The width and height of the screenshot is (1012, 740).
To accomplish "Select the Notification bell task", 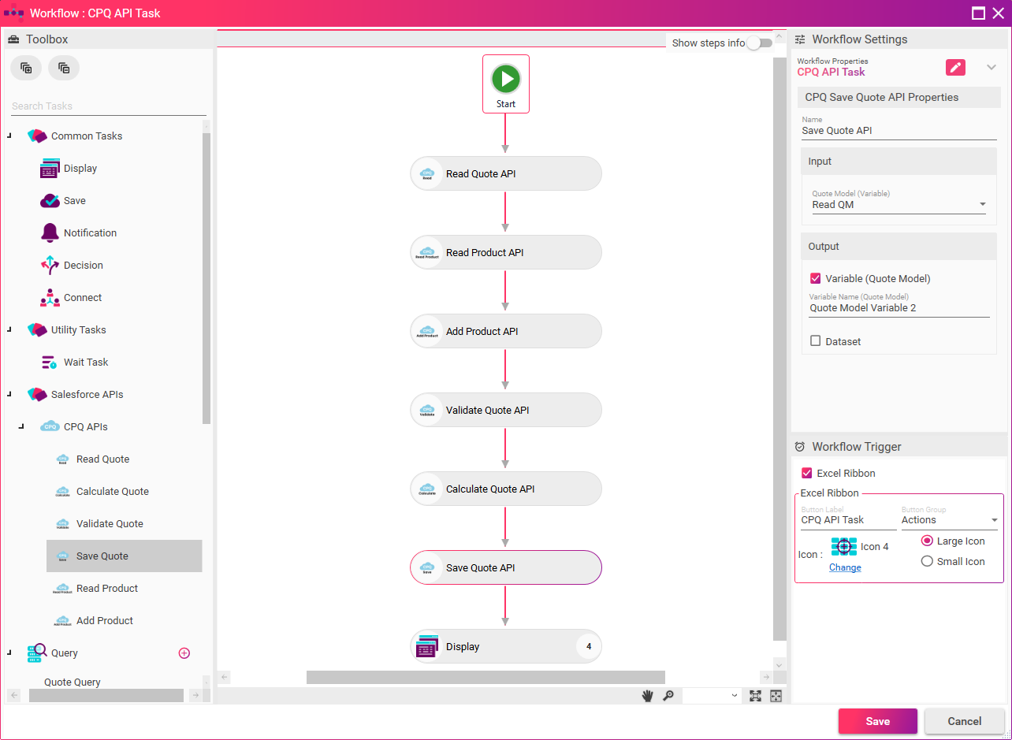I will click(90, 233).
